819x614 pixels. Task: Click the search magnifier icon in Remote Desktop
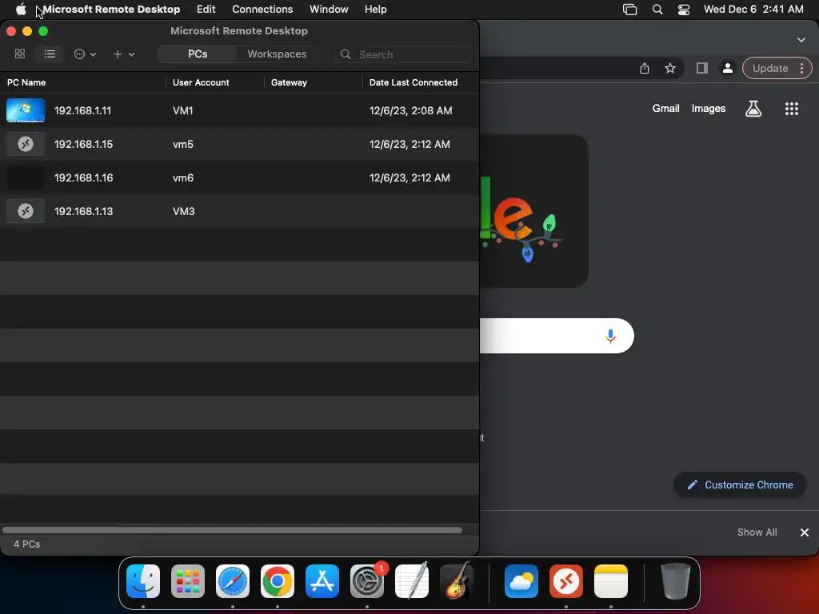pyautogui.click(x=346, y=54)
